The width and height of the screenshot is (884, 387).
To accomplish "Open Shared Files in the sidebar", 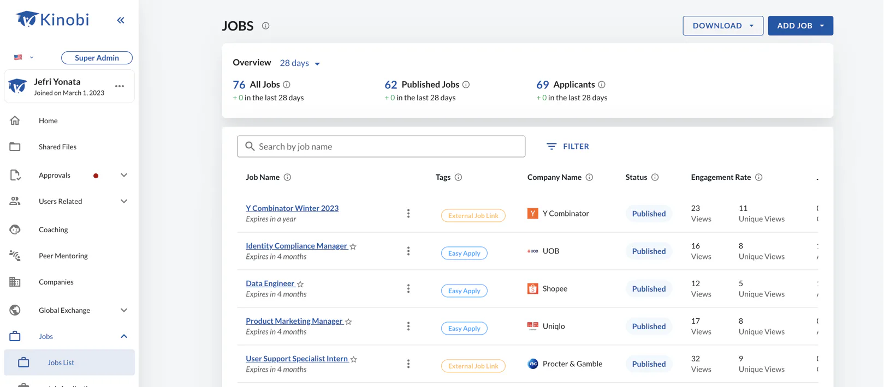I will [57, 147].
